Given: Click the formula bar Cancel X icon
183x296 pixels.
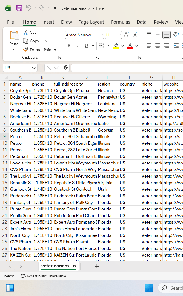Looking at the screenshot, I should 49,68.
